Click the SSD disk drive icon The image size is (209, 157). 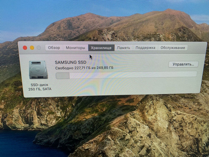tap(38, 70)
